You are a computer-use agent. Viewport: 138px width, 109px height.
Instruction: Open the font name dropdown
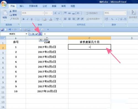coord(43,13)
